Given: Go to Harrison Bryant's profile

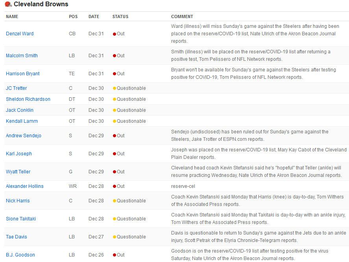Looking at the screenshot, I should pos(22,74).
